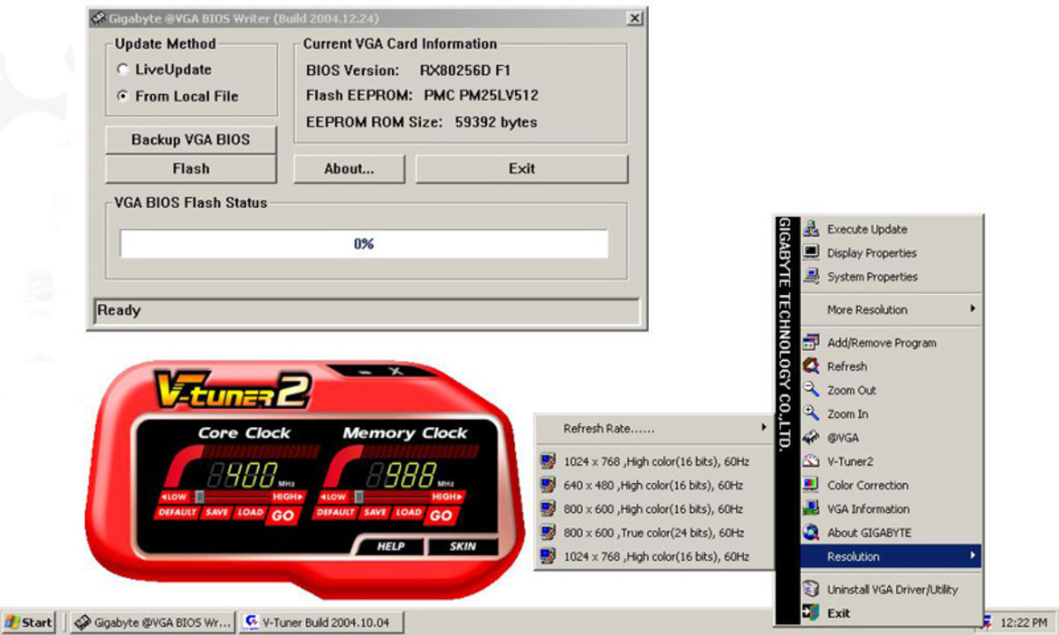Click the Color Correction icon

[x=810, y=485]
